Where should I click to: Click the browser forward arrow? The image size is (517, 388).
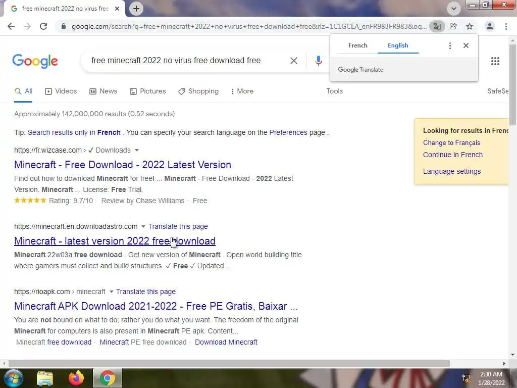click(27, 26)
